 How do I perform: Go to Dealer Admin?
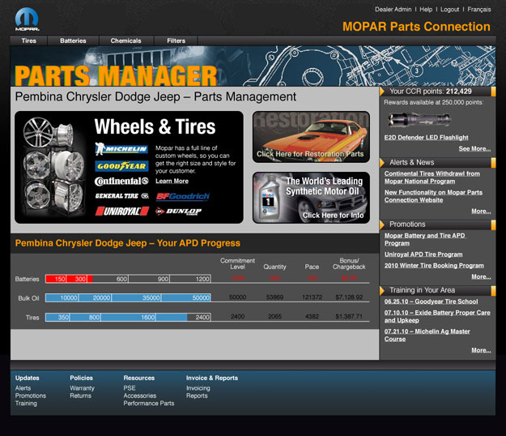(393, 10)
